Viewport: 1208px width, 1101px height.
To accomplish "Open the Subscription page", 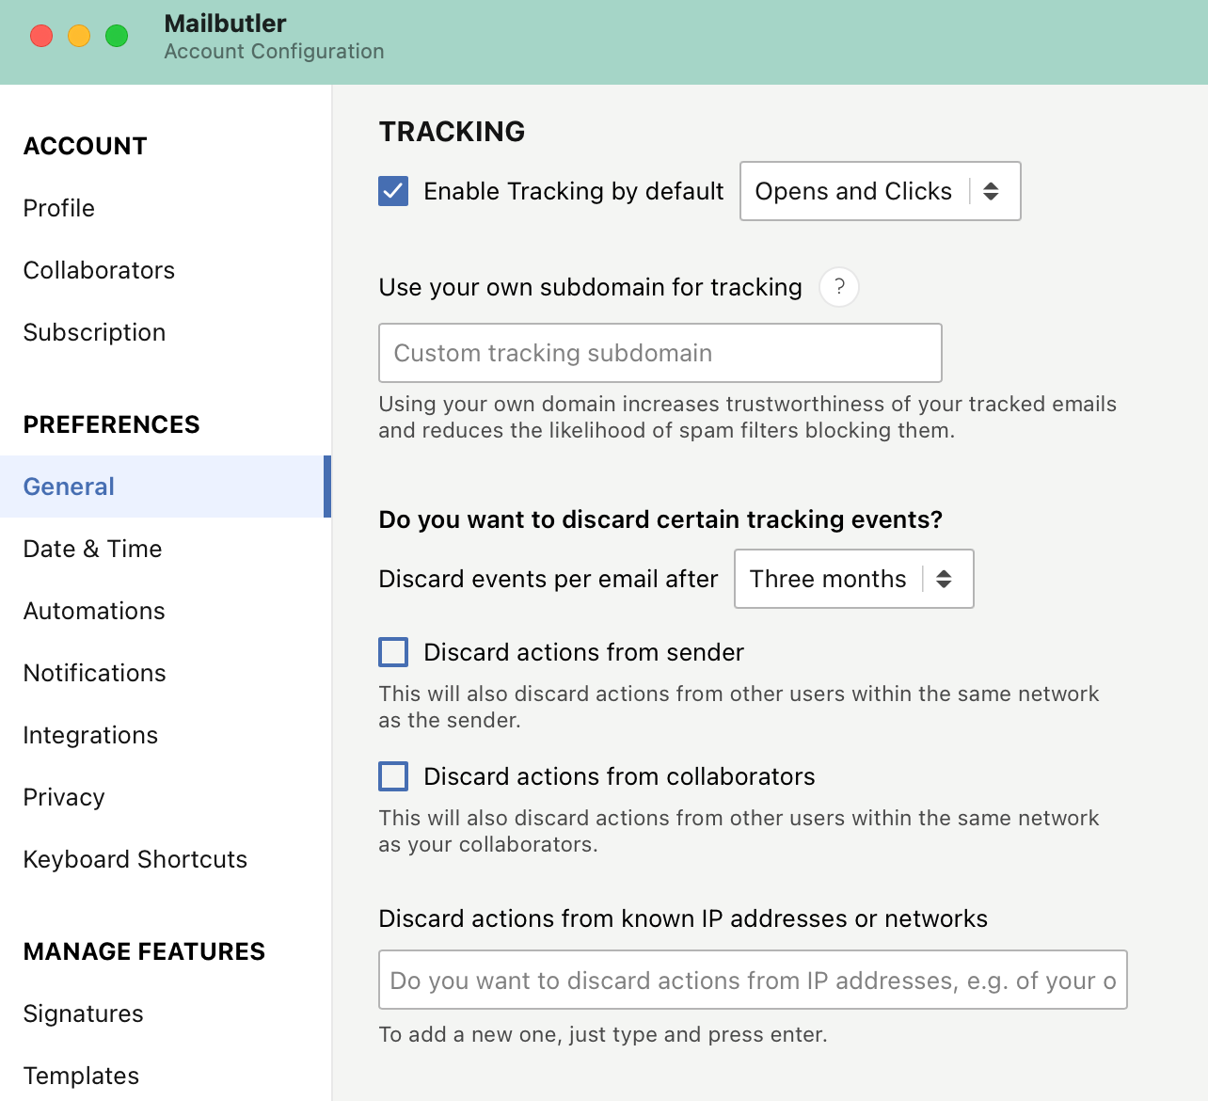I will (x=95, y=332).
